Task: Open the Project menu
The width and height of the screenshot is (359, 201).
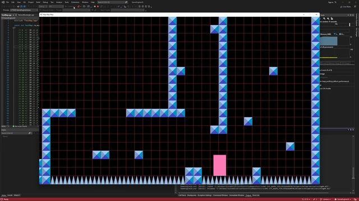Action: pyautogui.click(x=31, y=2)
